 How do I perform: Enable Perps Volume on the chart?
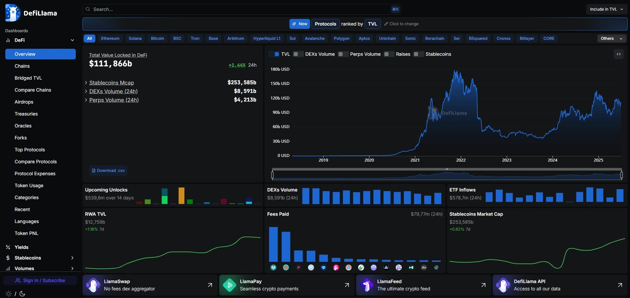click(x=343, y=54)
